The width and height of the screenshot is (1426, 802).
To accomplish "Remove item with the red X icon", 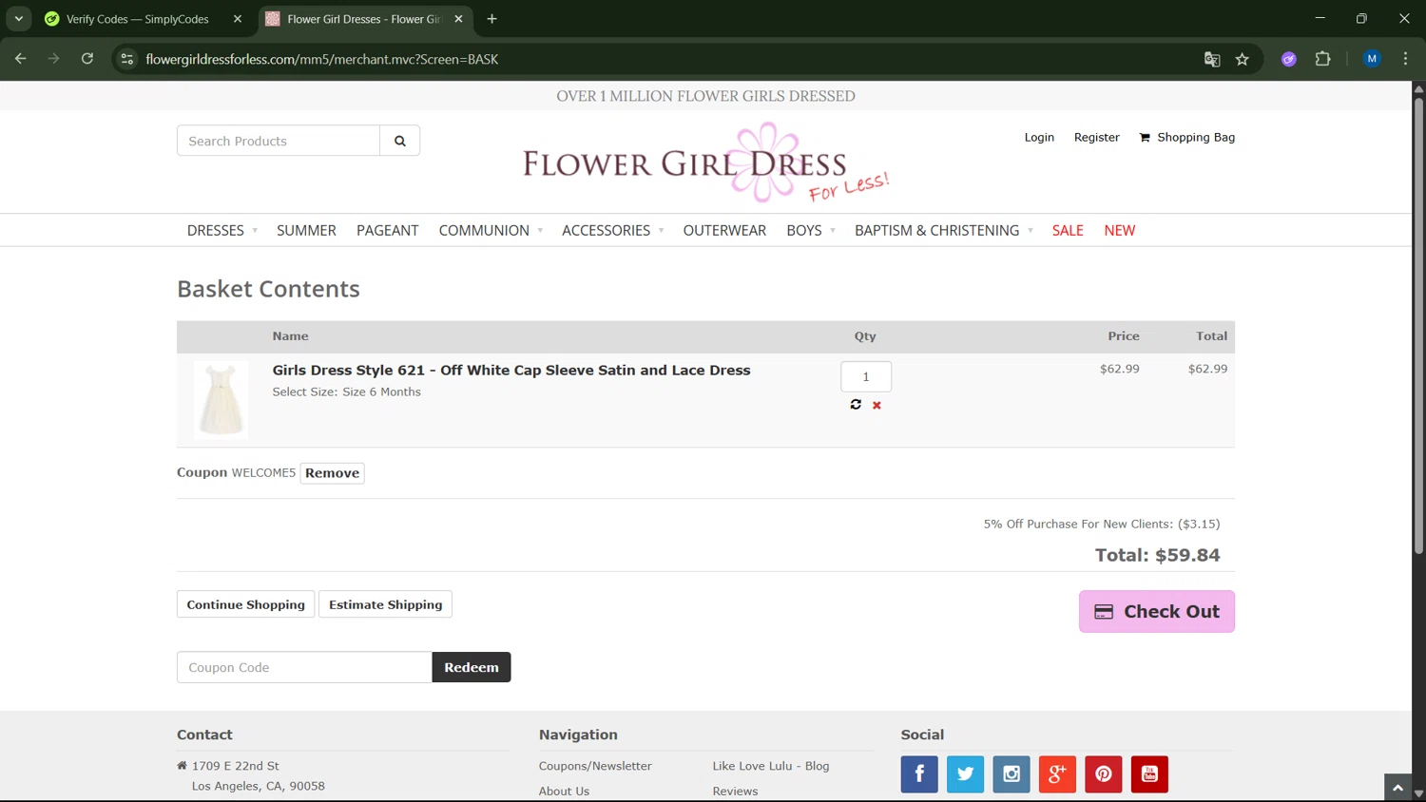I will click(x=877, y=406).
